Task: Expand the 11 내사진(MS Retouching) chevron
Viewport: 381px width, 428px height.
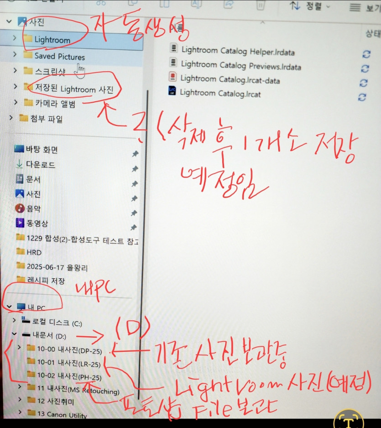Action: 19,386
